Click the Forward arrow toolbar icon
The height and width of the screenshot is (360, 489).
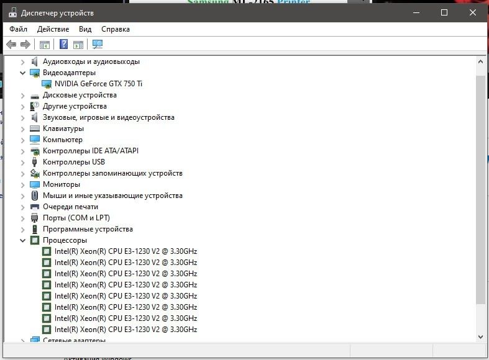click(25, 45)
